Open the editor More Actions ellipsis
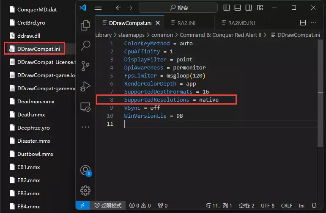Screen dimensions: 326x213 pos(314,23)
